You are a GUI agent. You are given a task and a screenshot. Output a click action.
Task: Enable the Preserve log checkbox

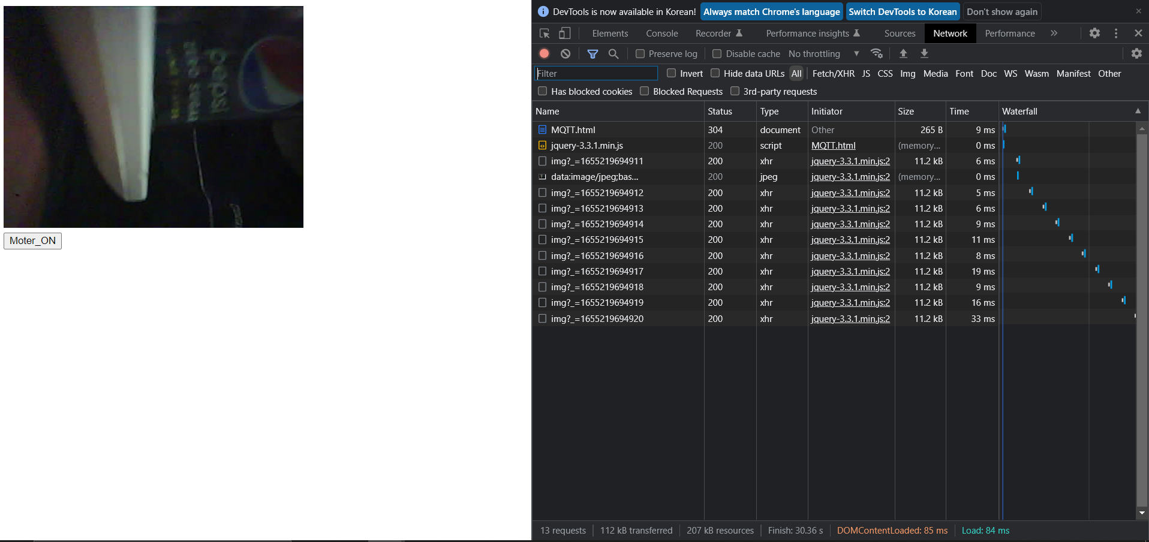640,54
